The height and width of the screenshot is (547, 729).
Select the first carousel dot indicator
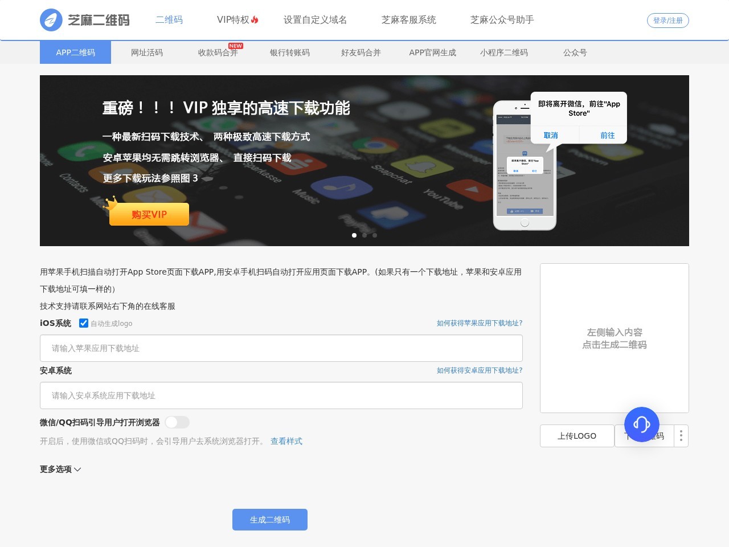[354, 235]
